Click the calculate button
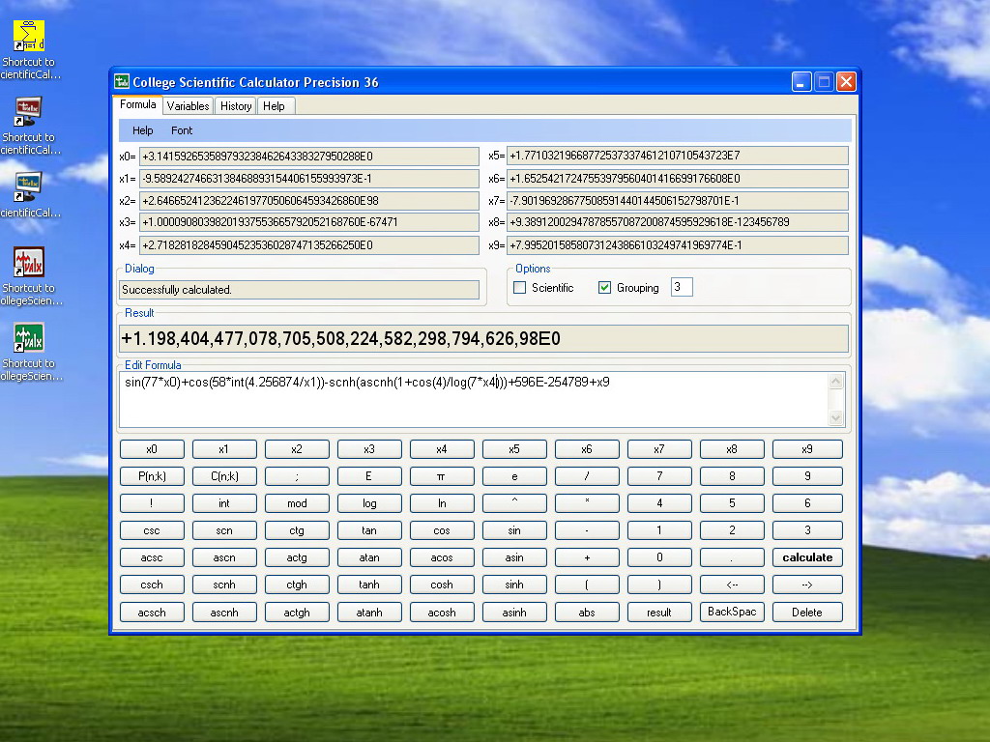 click(x=807, y=557)
